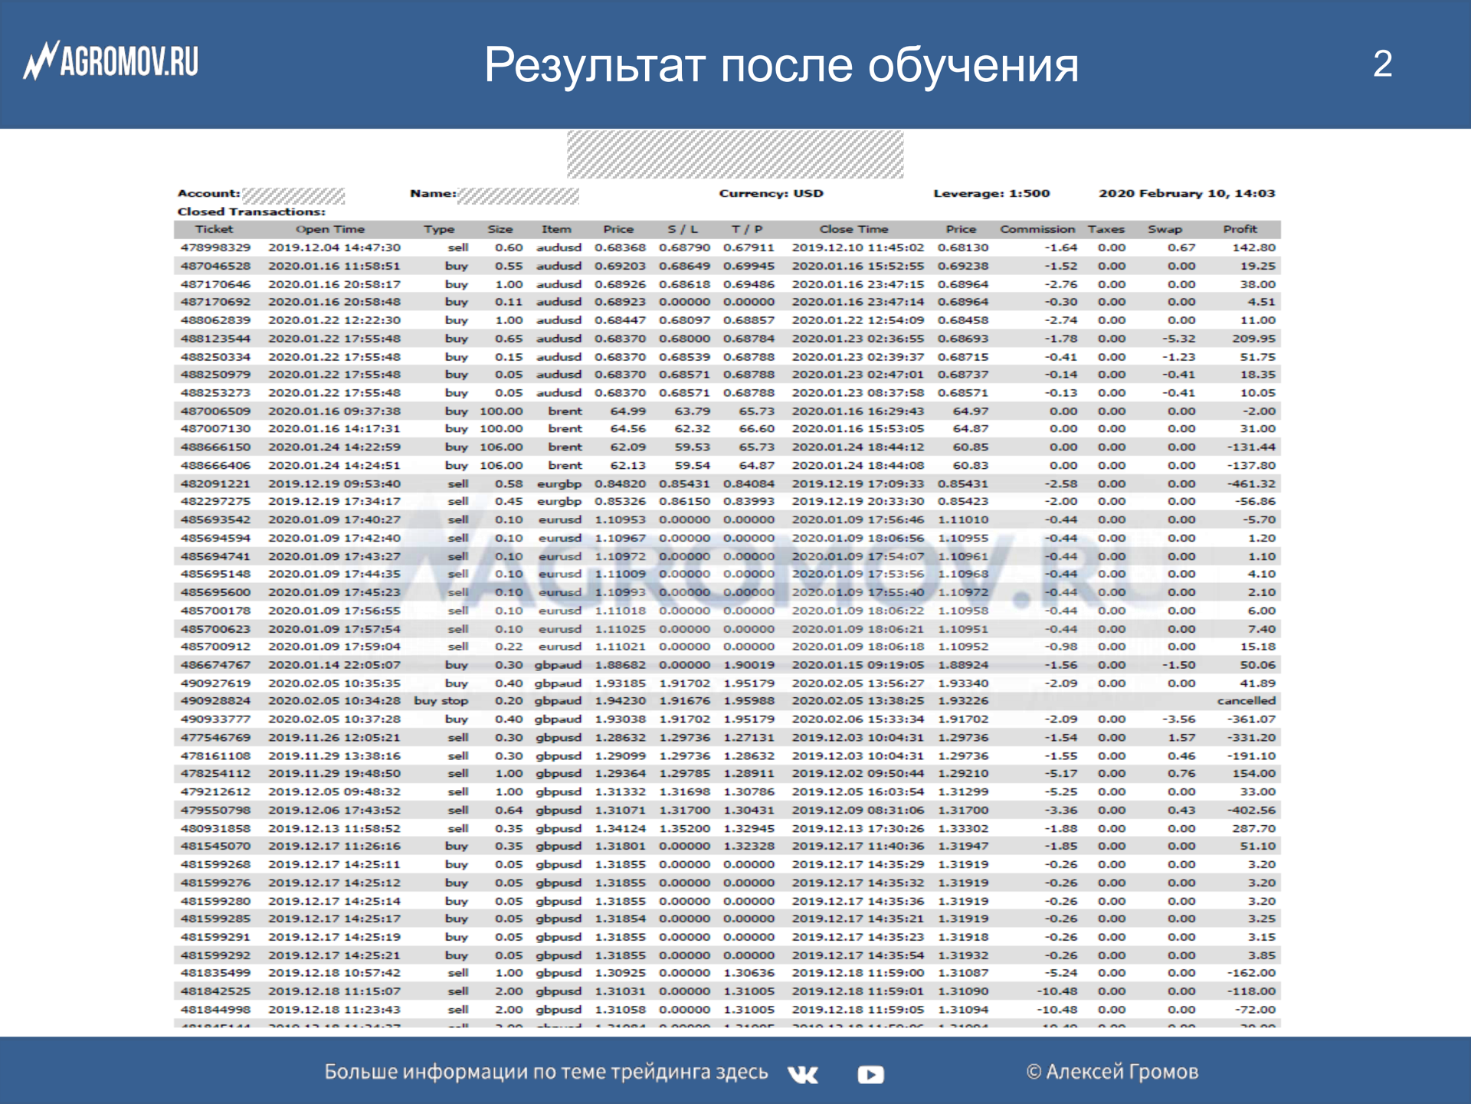Click the "Ticket" column header

tap(214, 229)
